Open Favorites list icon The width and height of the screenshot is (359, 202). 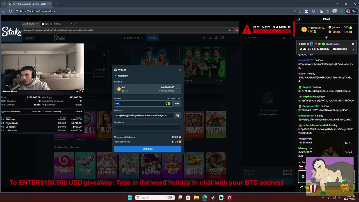(x=328, y=11)
